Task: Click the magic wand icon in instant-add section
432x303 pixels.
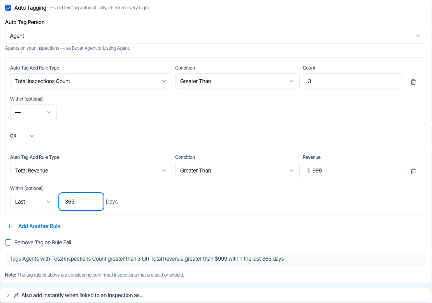Action: click(16, 295)
